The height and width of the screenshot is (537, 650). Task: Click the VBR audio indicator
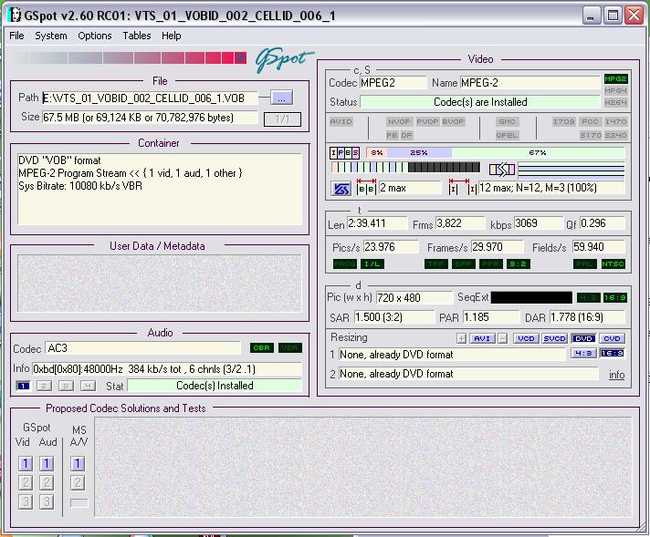pyautogui.click(x=289, y=347)
